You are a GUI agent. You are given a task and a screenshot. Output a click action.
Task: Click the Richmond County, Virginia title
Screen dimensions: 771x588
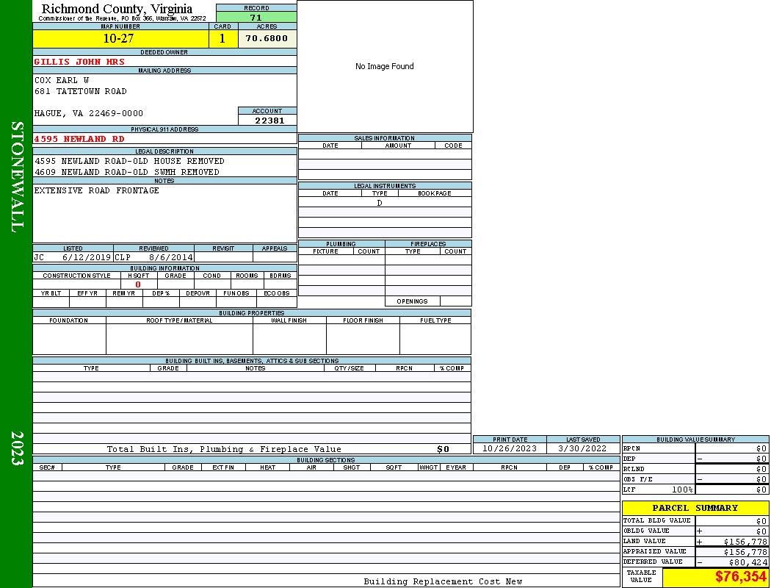pos(117,9)
